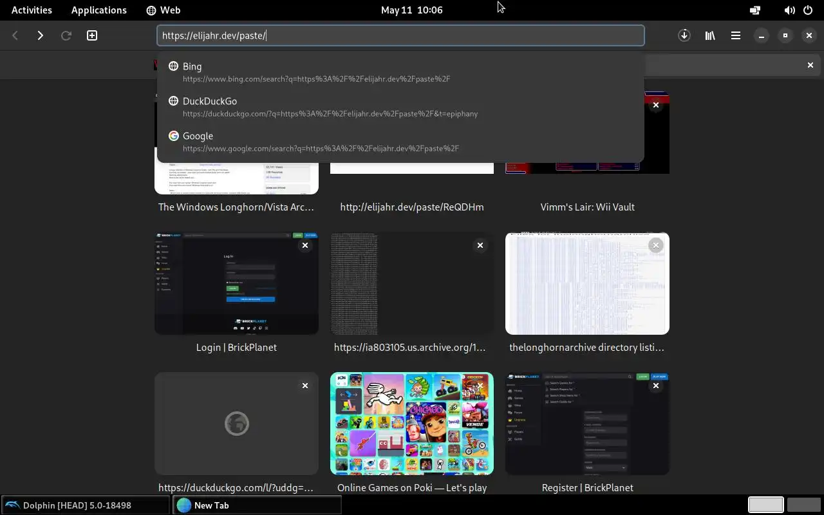Click the volume speaker icon
824x515 pixels.
pos(789,10)
